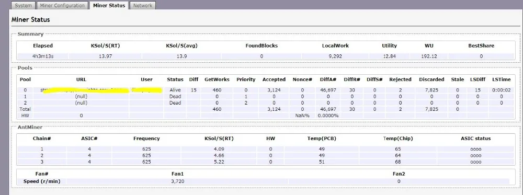Select chain 1 KSol/S value 4.09
Screen dimensions: 523x195
[x=219, y=149]
